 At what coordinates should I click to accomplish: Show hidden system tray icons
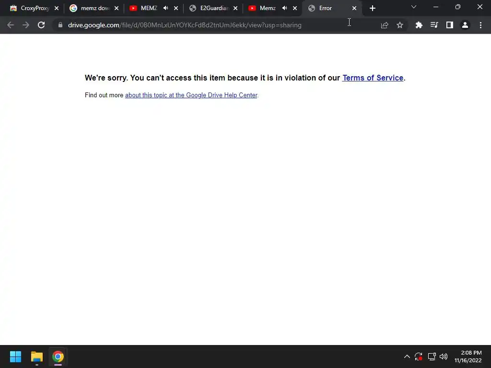407,356
